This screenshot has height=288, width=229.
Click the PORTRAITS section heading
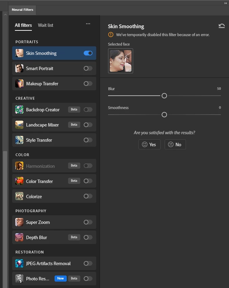[27, 42]
